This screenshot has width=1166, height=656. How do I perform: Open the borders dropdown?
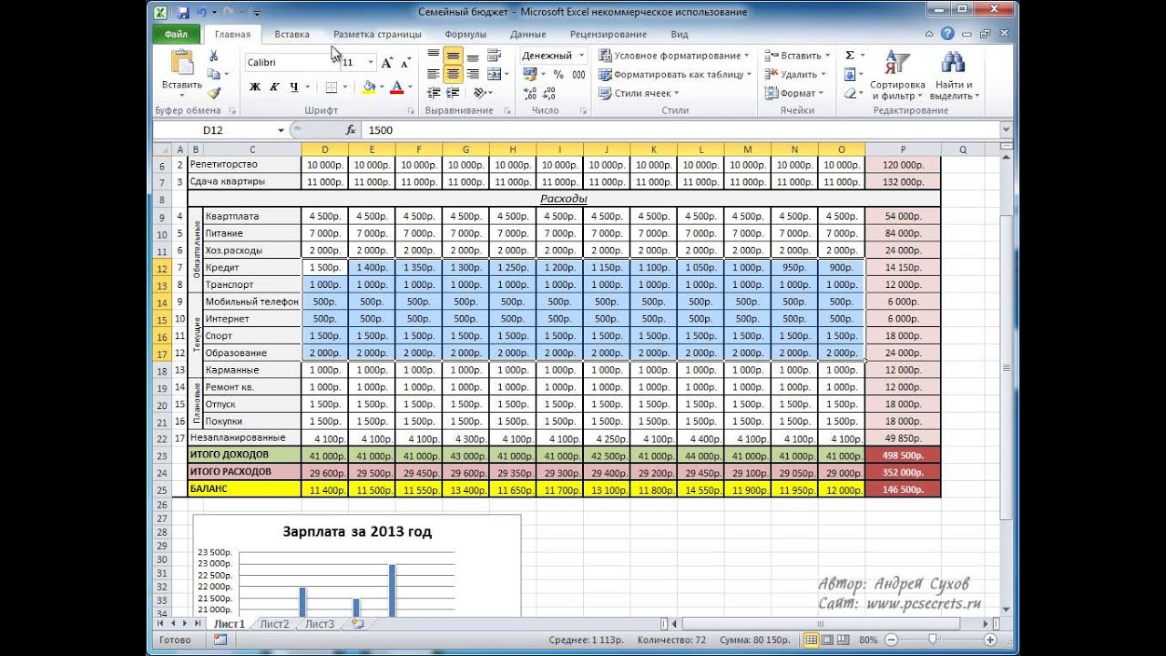click(x=346, y=87)
